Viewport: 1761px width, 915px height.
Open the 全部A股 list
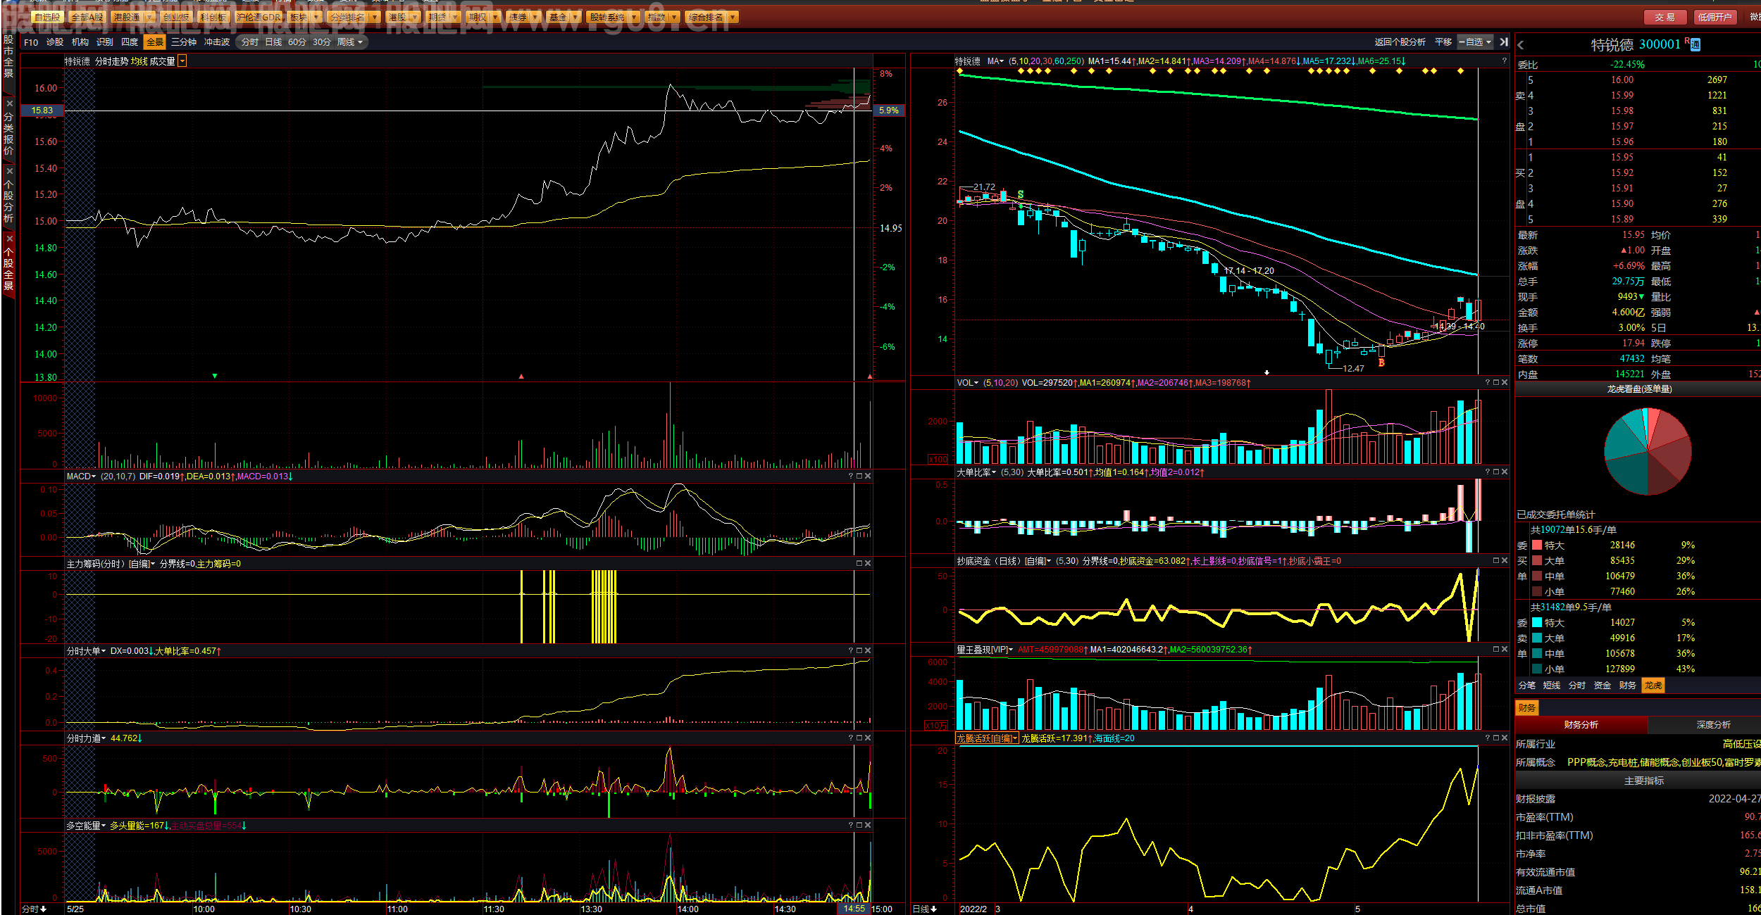[87, 17]
